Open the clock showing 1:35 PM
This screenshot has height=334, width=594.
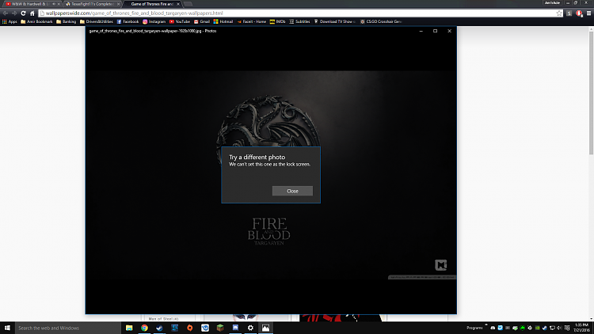581,328
